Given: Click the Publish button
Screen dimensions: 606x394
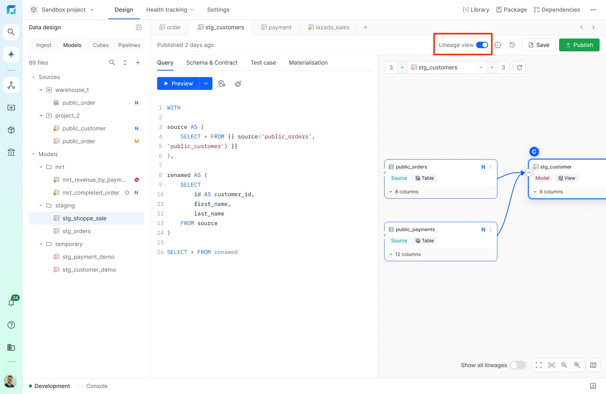Looking at the screenshot, I should click(x=579, y=45).
